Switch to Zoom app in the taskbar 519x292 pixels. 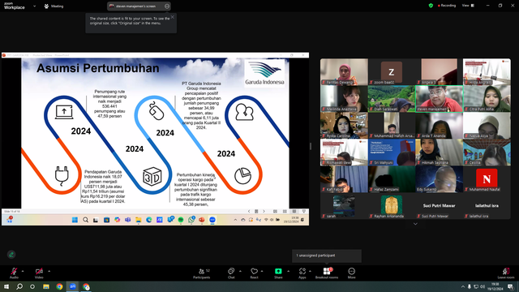pyautogui.click(x=72, y=286)
